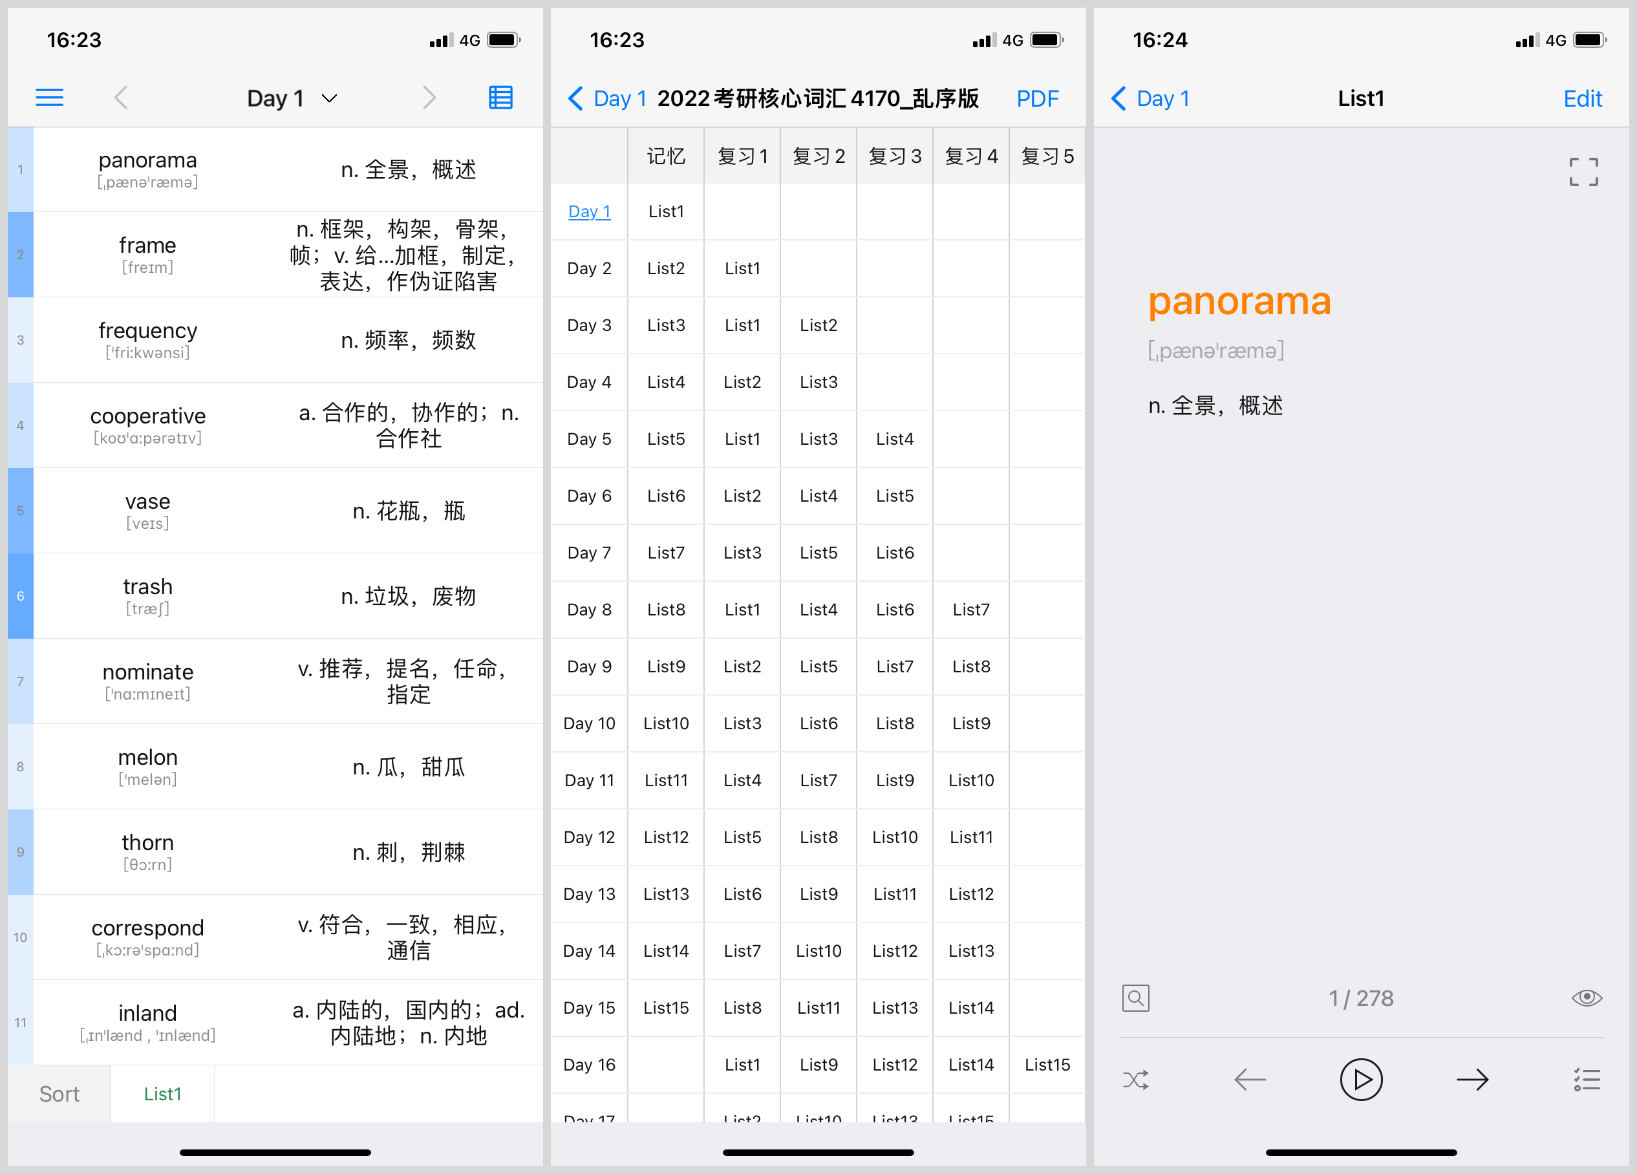1637x1174 pixels.
Task: Go back to Day 1 from schedule screen
Action: coord(606,98)
